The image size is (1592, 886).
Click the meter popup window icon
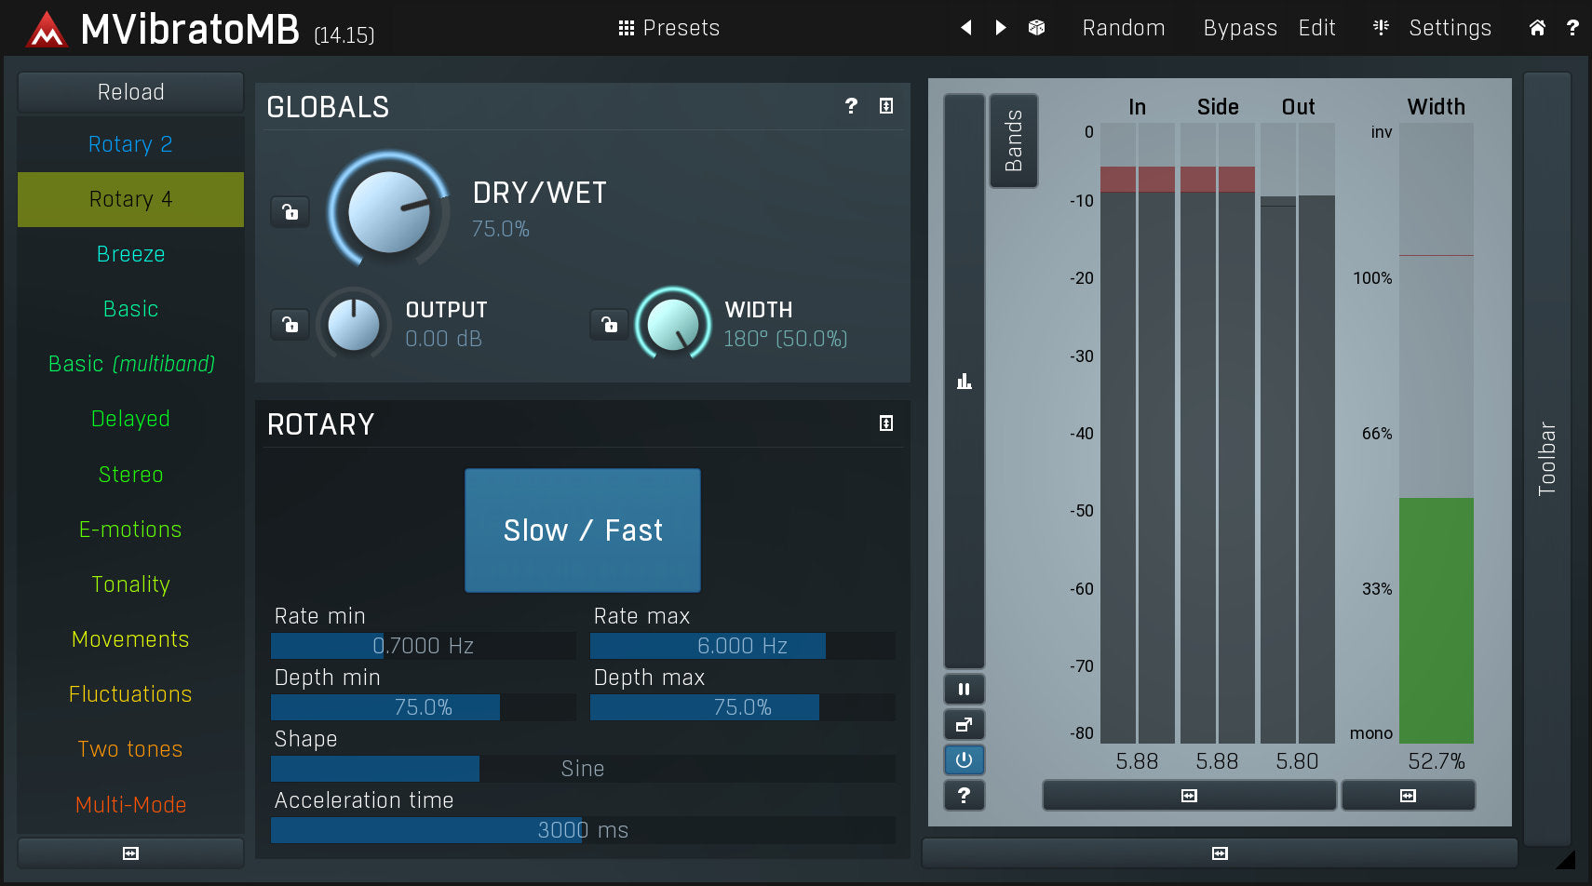965,725
